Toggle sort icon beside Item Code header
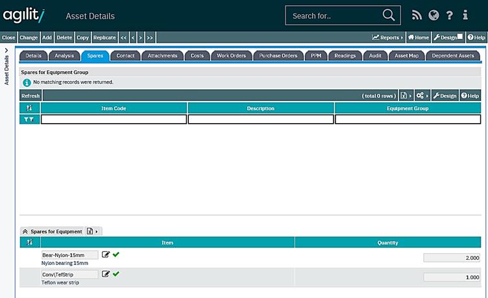The height and width of the screenshot is (298, 488). [x=29, y=108]
